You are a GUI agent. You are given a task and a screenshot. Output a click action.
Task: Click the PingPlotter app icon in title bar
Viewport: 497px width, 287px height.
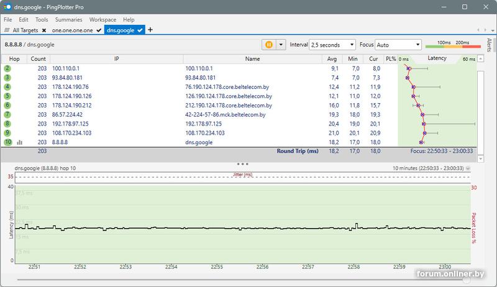point(7,6)
